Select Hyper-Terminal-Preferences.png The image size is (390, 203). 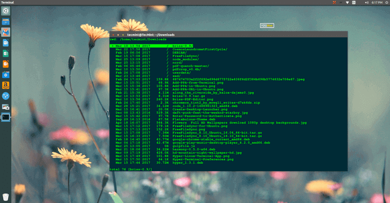coord(174,159)
